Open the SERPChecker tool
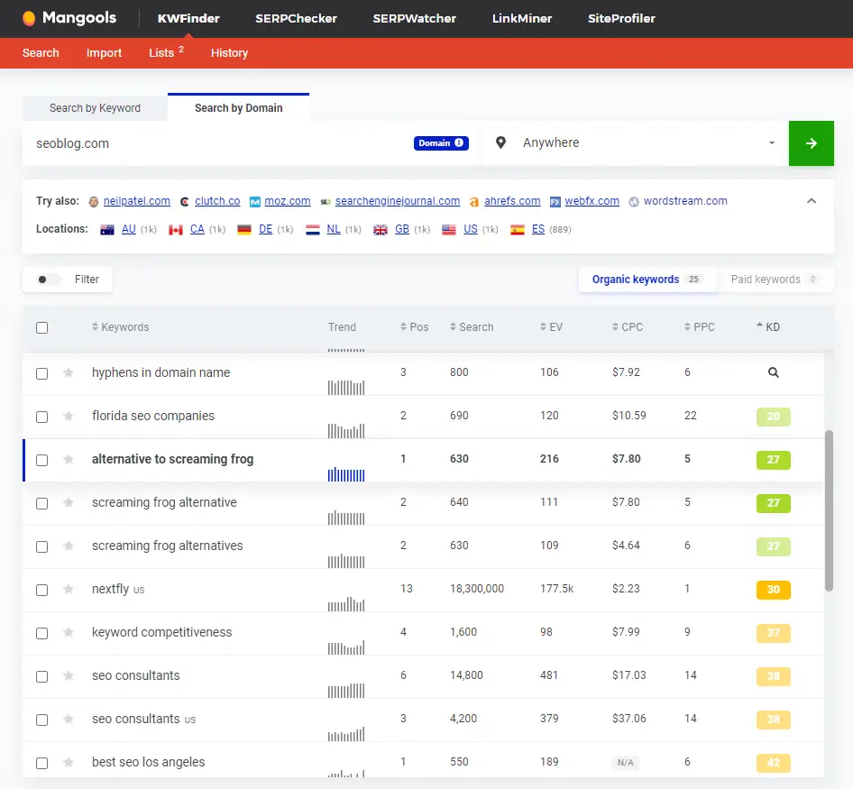This screenshot has width=853, height=789. (x=296, y=19)
